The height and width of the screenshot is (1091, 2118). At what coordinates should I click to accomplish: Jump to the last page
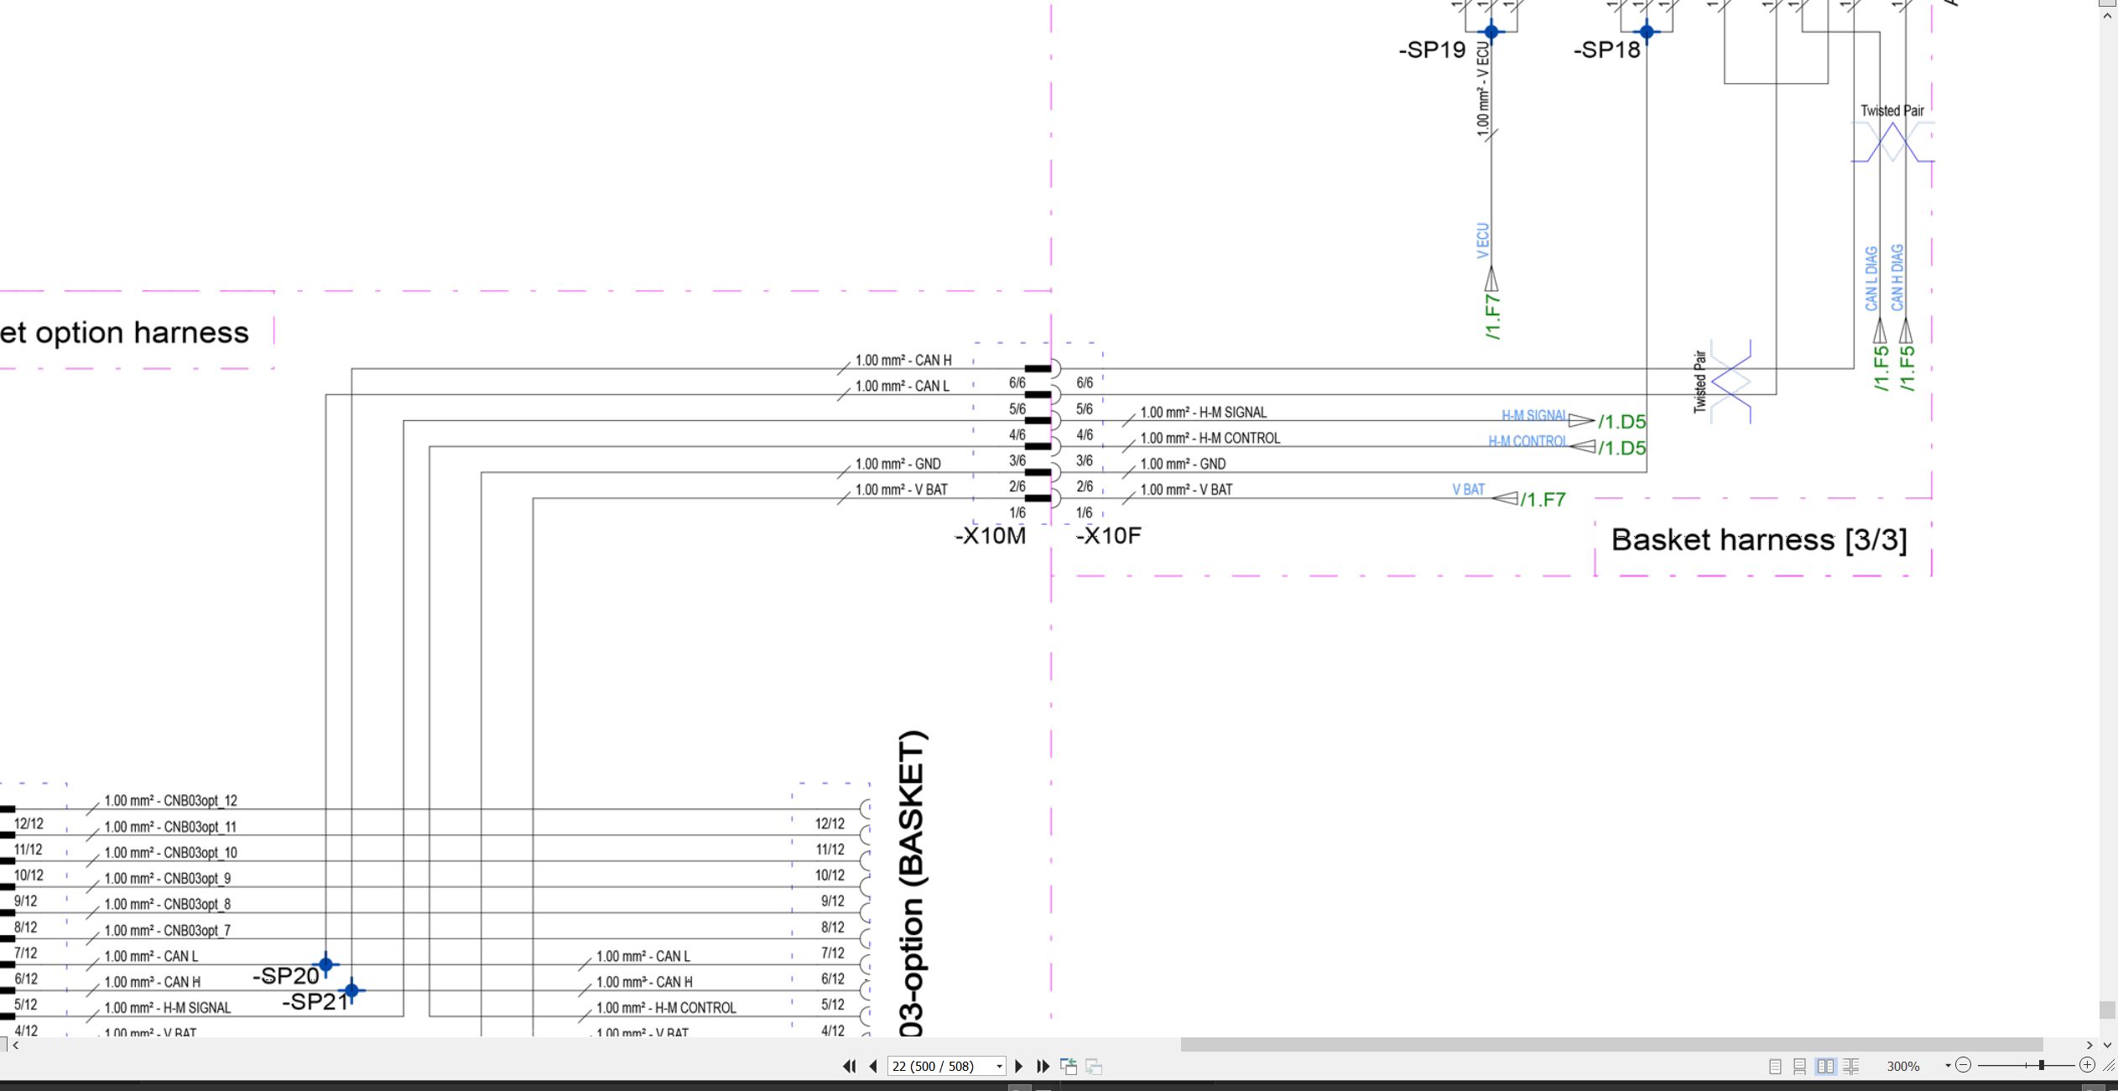[x=1043, y=1066]
